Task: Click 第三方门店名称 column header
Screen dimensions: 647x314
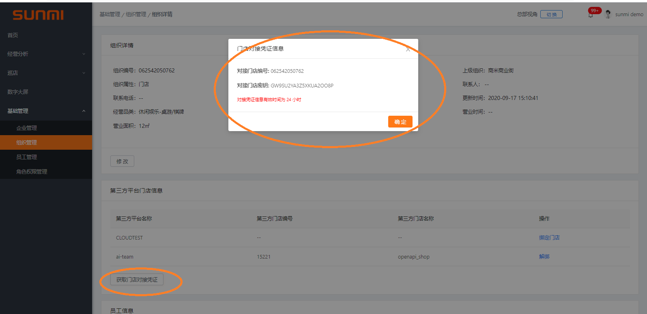Action: [x=416, y=219]
